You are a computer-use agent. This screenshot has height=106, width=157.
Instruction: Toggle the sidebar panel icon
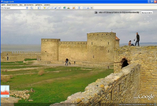pyautogui.click(x=39, y=8)
